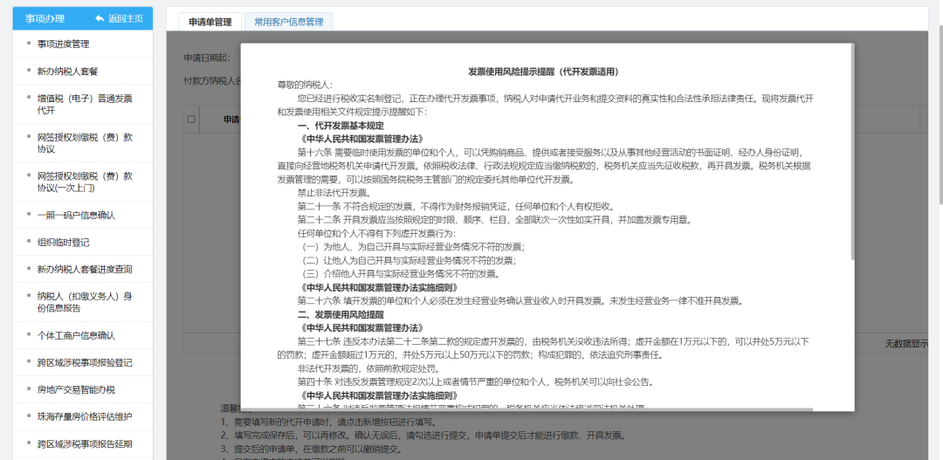Select 增值税（电子）普通发票代开 item
This screenshot has width=943, height=460.
[x=84, y=104]
